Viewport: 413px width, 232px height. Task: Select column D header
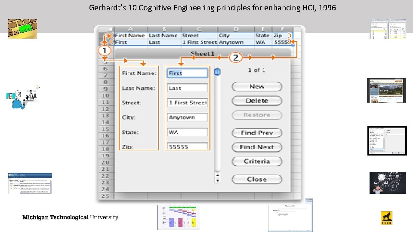236,29
